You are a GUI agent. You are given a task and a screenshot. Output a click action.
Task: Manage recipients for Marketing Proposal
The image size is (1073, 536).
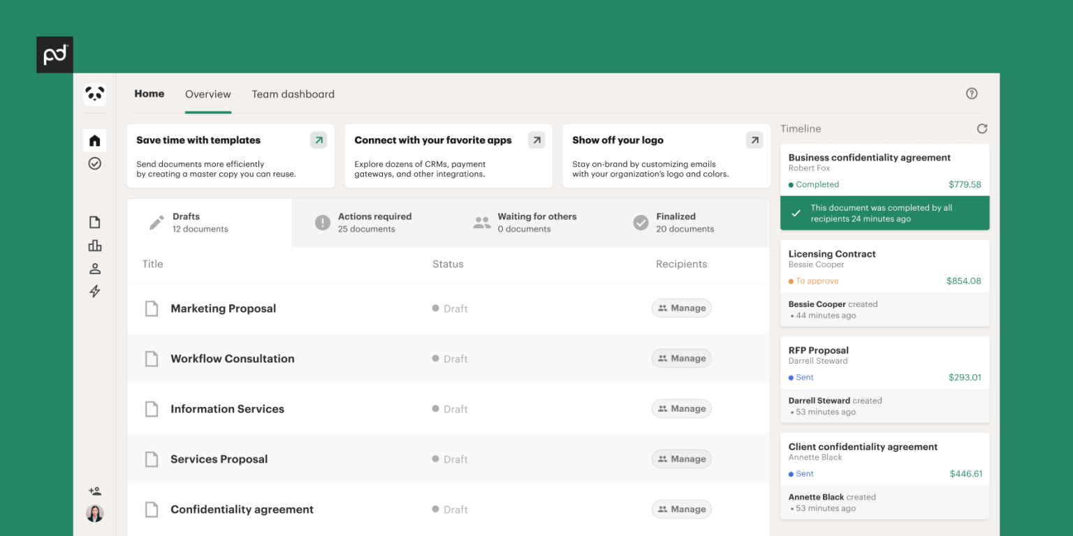click(x=682, y=308)
